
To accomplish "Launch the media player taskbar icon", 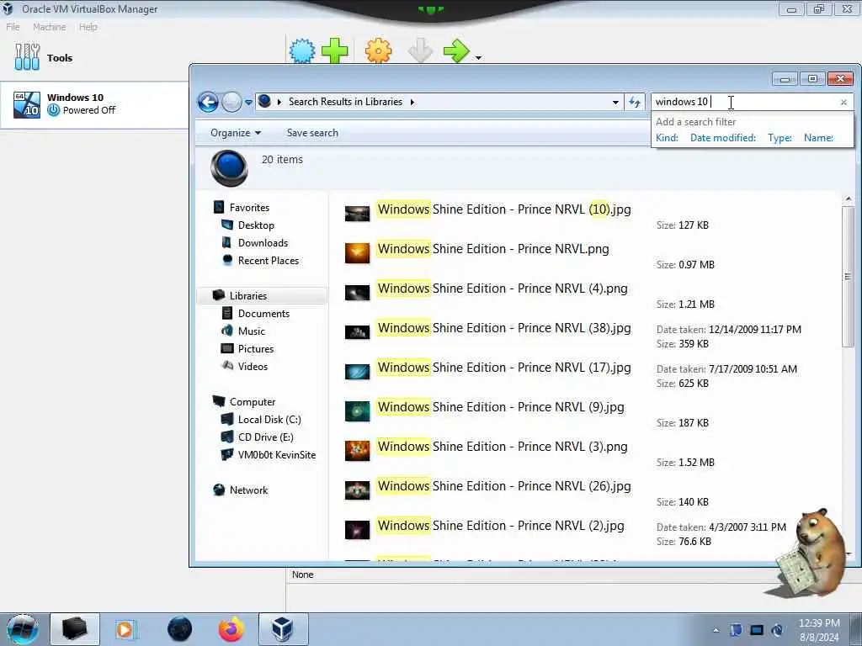I will coord(125,629).
